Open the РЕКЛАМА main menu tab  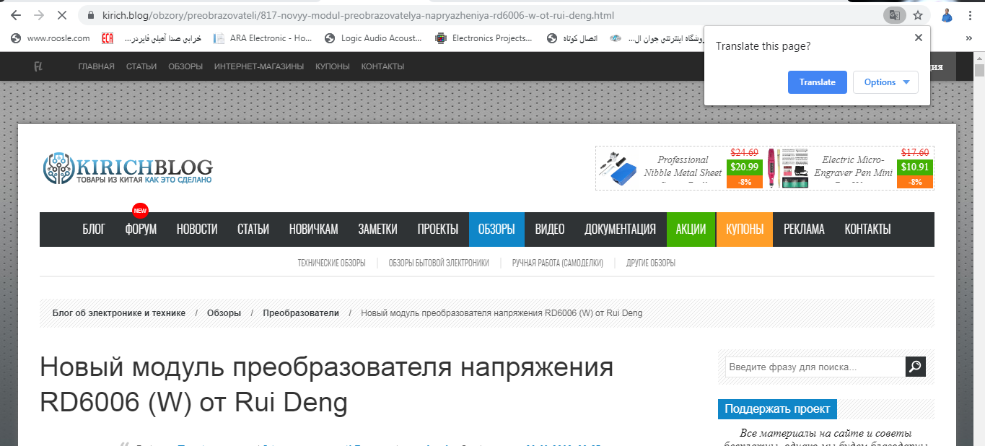(x=804, y=229)
